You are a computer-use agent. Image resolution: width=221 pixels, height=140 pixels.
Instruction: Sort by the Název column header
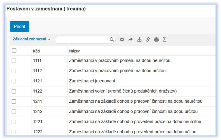click(x=75, y=51)
